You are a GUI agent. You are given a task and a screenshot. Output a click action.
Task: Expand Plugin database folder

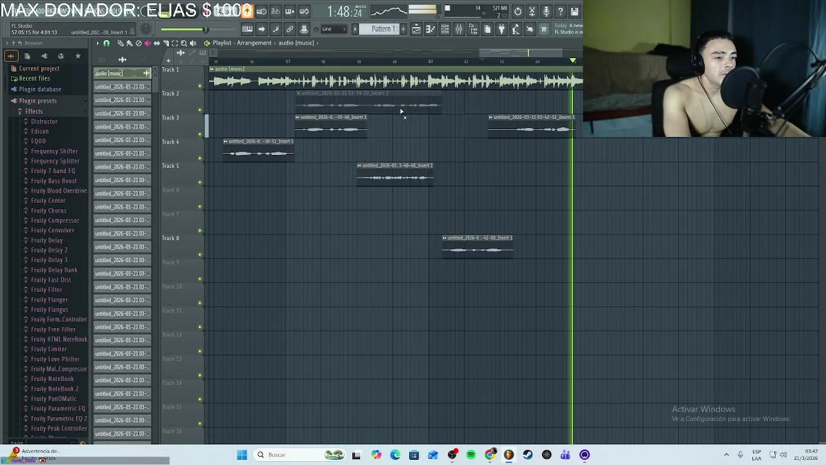tap(40, 89)
